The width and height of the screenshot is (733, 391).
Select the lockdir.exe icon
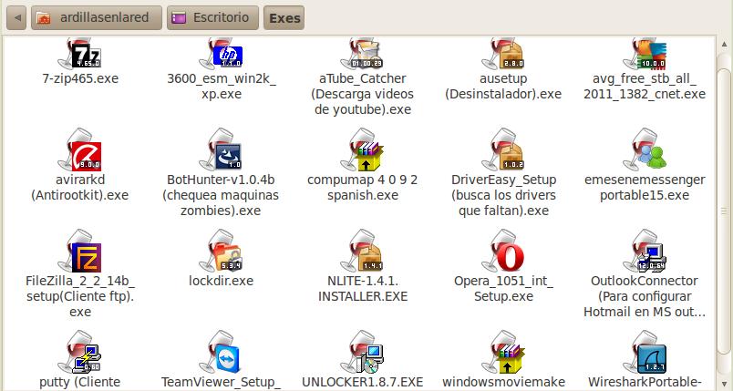click(222, 251)
